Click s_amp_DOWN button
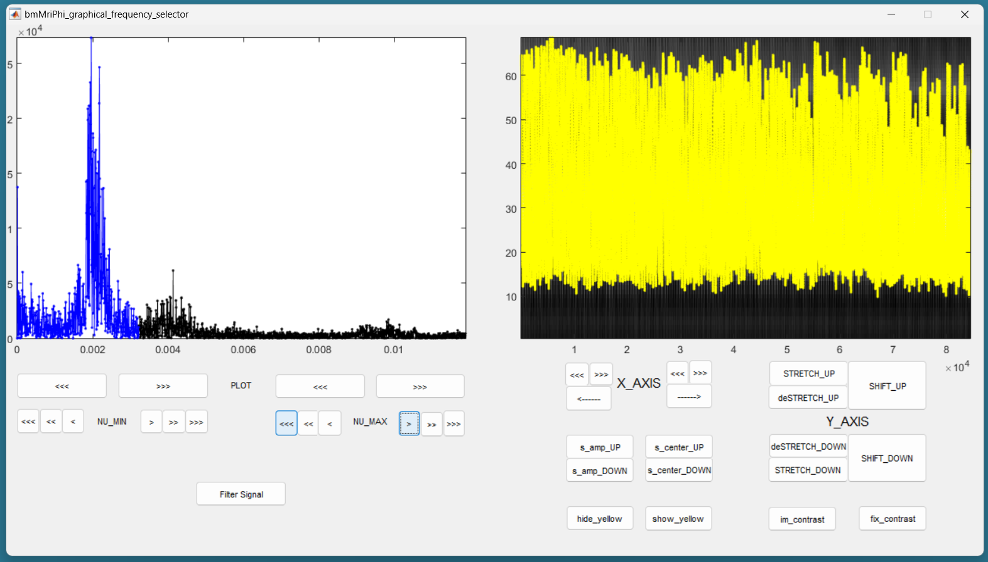988x562 pixels. coord(600,470)
